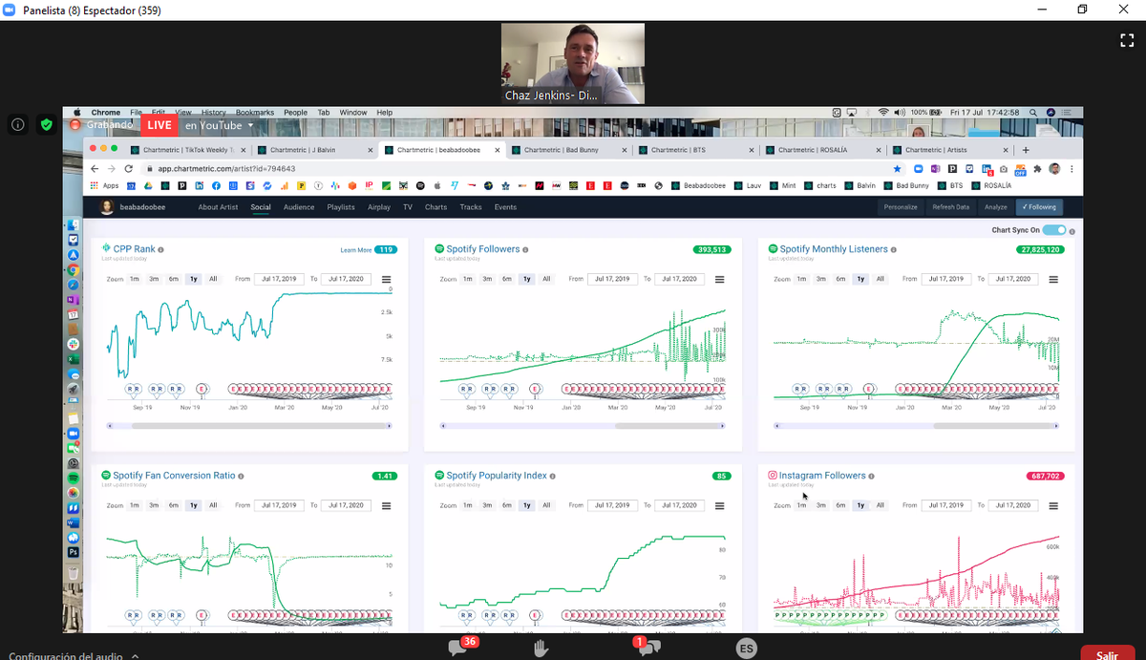Click info icon beside Spotify Monthly Listeners

coord(894,249)
